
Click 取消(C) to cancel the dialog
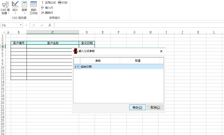(156, 108)
